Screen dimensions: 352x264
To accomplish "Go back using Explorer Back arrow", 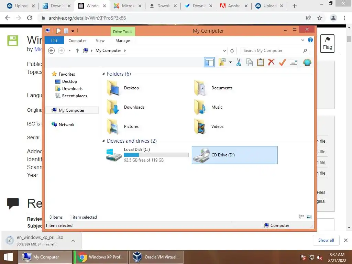I will (52, 51).
